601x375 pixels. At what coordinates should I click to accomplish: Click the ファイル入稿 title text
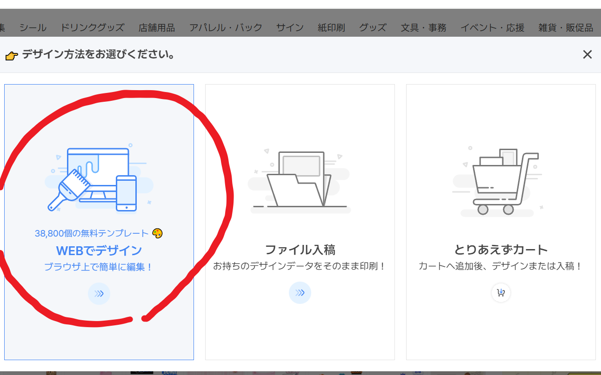(x=300, y=250)
